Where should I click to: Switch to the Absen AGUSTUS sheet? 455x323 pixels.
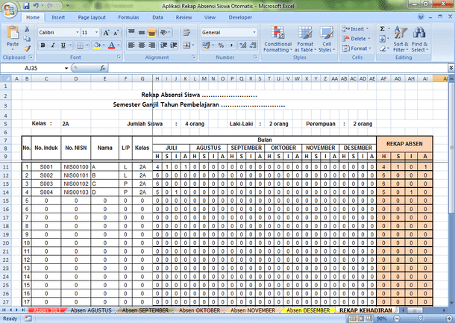91,310
